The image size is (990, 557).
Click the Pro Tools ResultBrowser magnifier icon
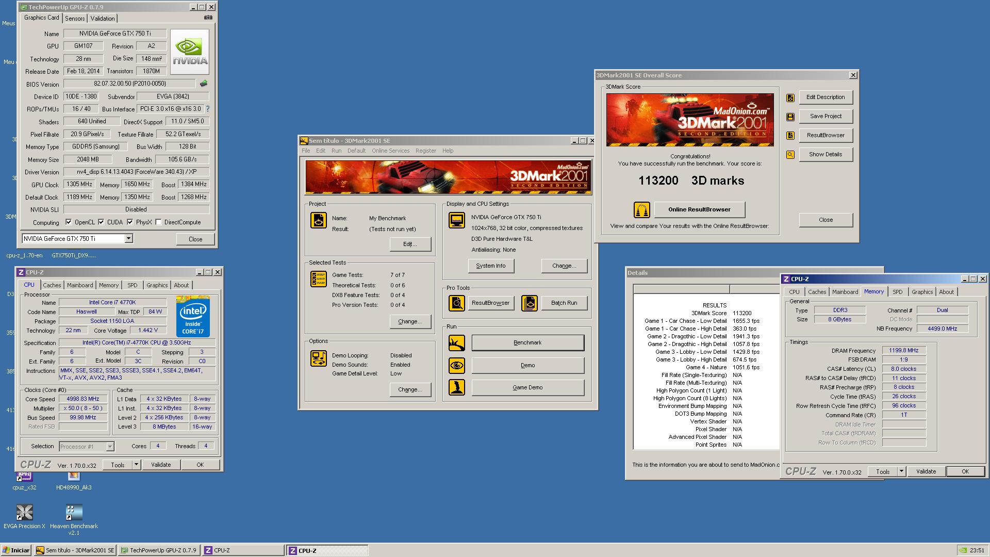tap(456, 303)
